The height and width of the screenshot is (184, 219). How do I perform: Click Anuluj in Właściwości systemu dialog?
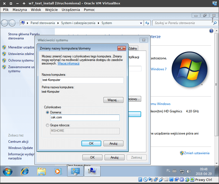coord(114,157)
